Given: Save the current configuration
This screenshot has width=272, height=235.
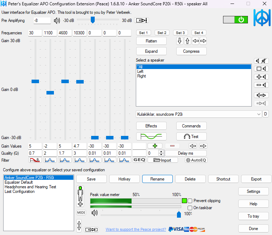Looking at the screenshot, I should [91, 179].
